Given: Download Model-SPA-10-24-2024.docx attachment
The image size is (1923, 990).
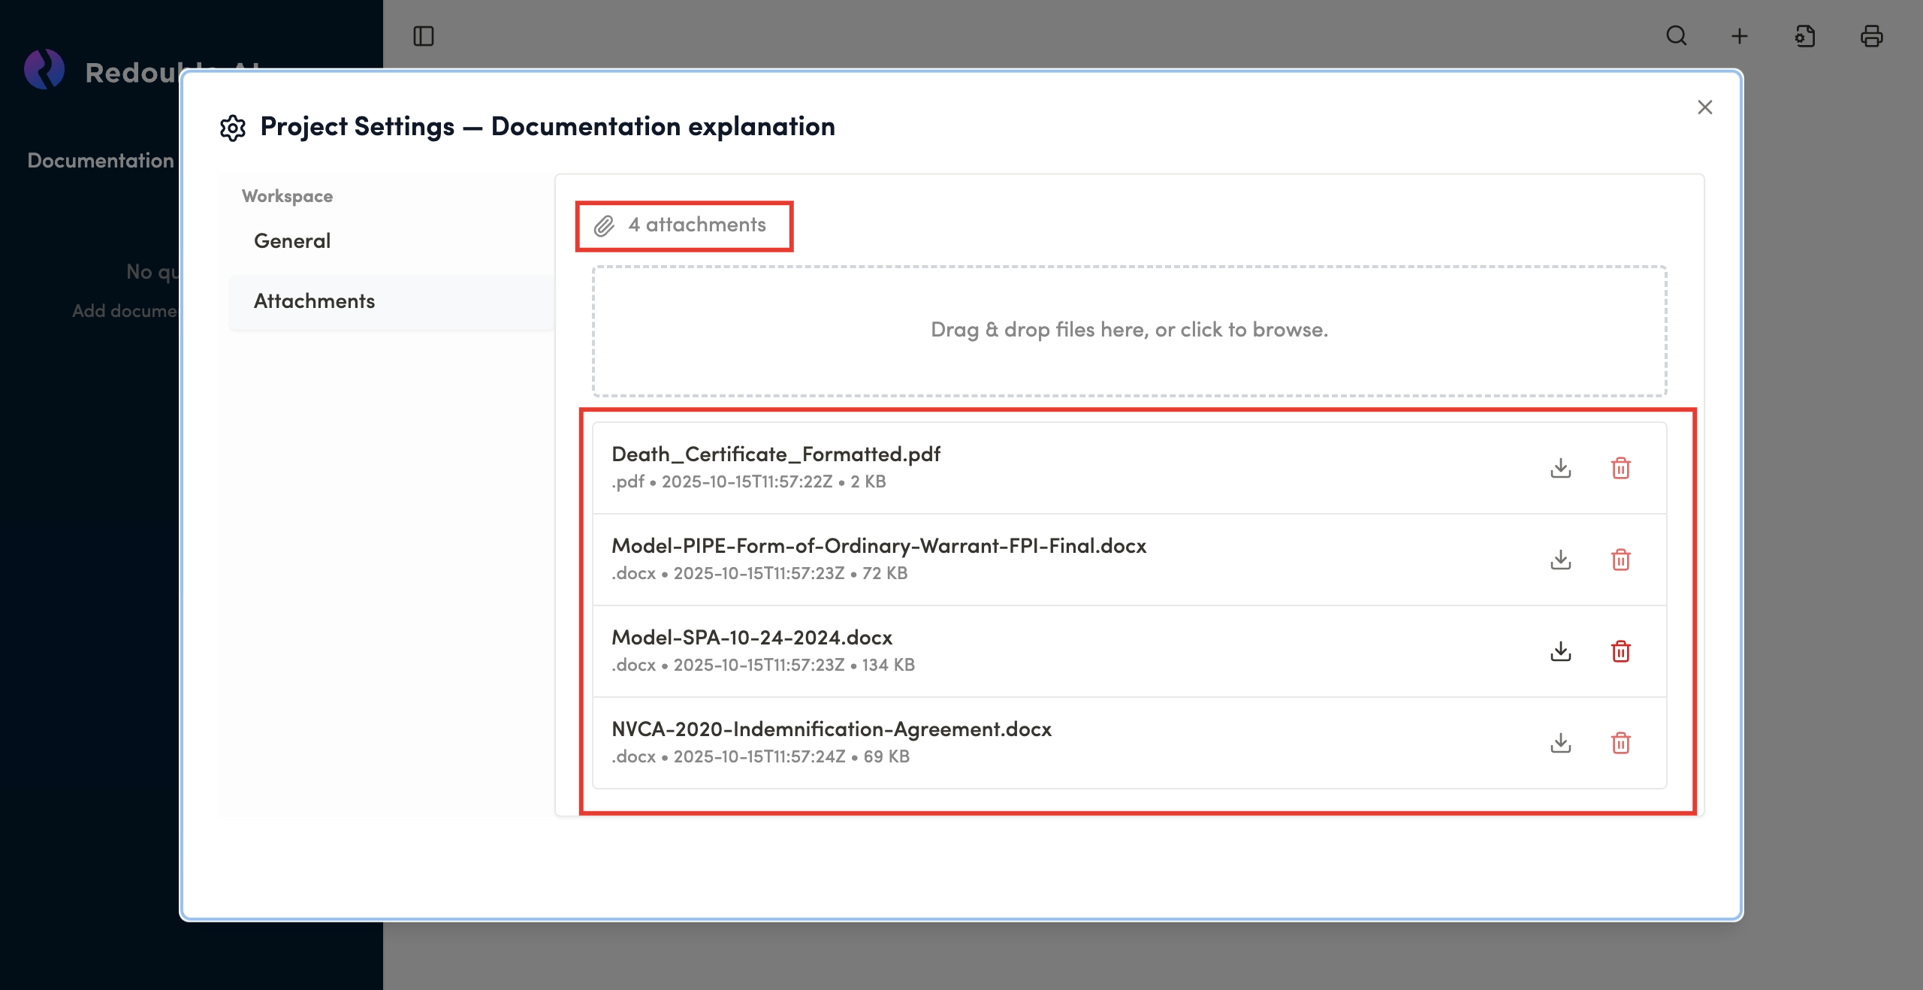Looking at the screenshot, I should 1560,651.
